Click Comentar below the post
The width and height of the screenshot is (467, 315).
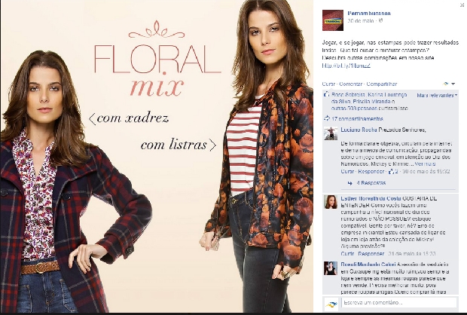(x=351, y=84)
